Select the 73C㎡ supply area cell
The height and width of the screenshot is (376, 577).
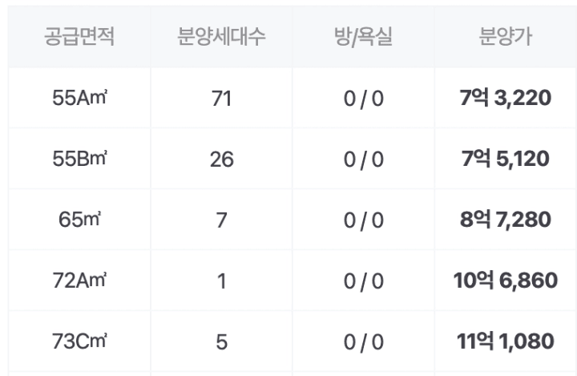pos(79,341)
